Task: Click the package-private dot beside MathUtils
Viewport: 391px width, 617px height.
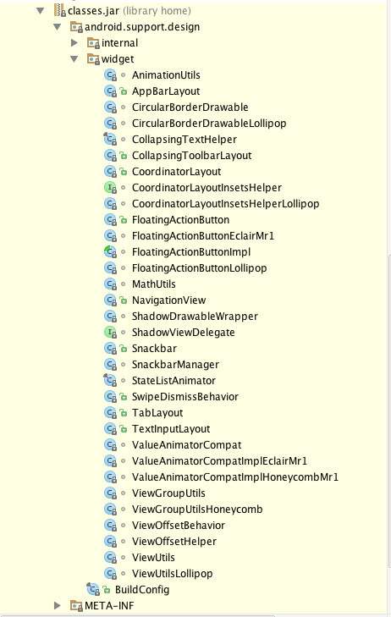Action: 123,284
